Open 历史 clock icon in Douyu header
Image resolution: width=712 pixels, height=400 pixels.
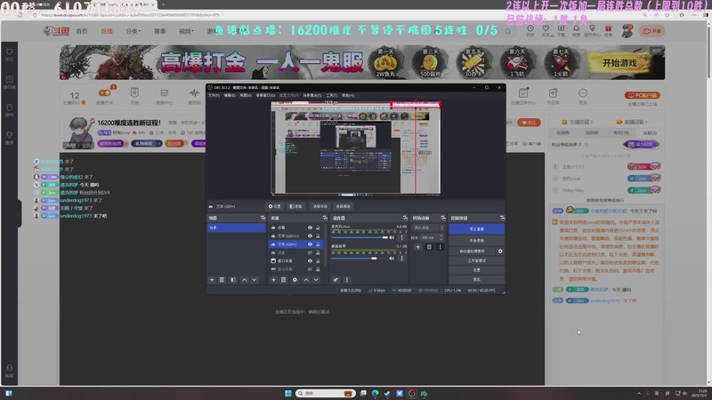coord(530,30)
